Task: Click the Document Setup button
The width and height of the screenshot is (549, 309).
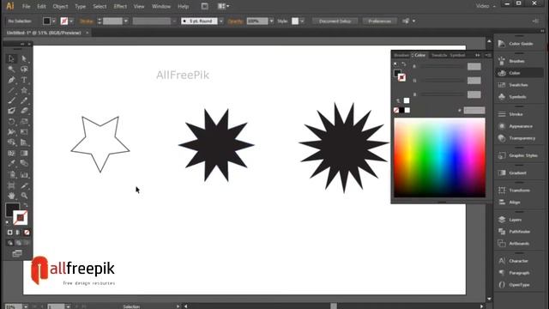Action: tap(335, 21)
